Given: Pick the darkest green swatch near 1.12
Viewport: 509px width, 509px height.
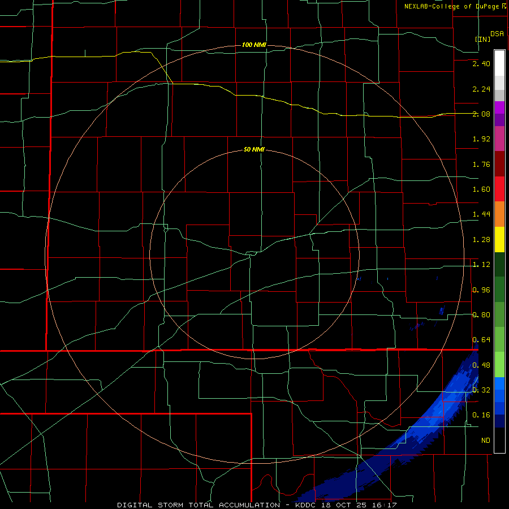Looking at the screenshot, I should 499,265.
